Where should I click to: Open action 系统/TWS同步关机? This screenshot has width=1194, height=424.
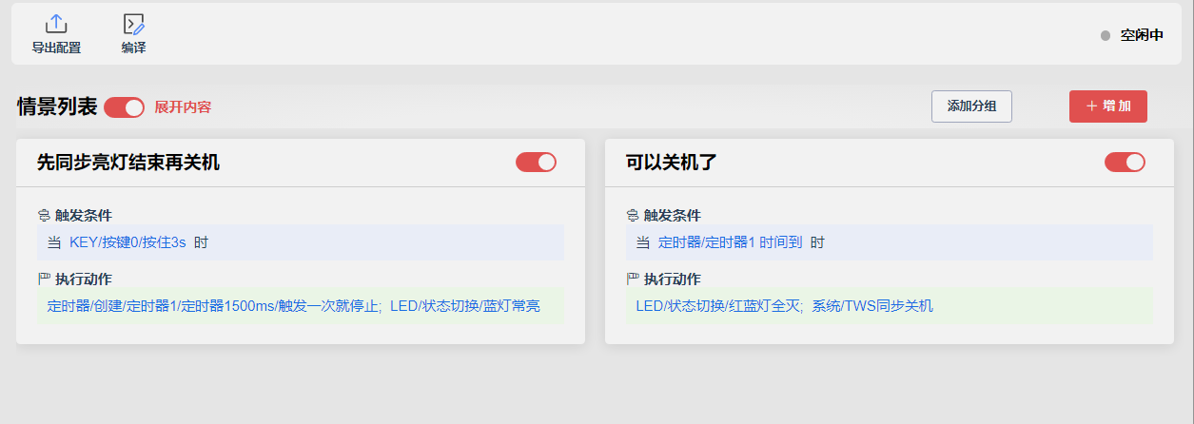point(872,306)
